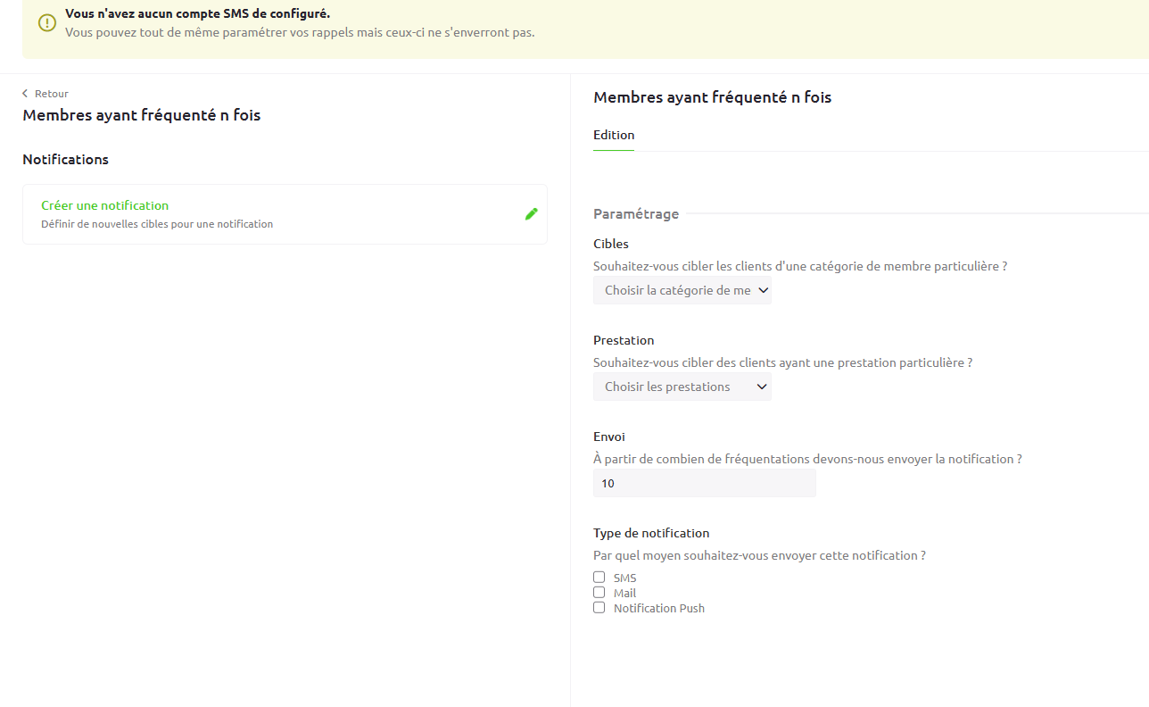
Task: Click 'Définir de nouvelles cibles' description text
Action: pyautogui.click(x=157, y=224)
